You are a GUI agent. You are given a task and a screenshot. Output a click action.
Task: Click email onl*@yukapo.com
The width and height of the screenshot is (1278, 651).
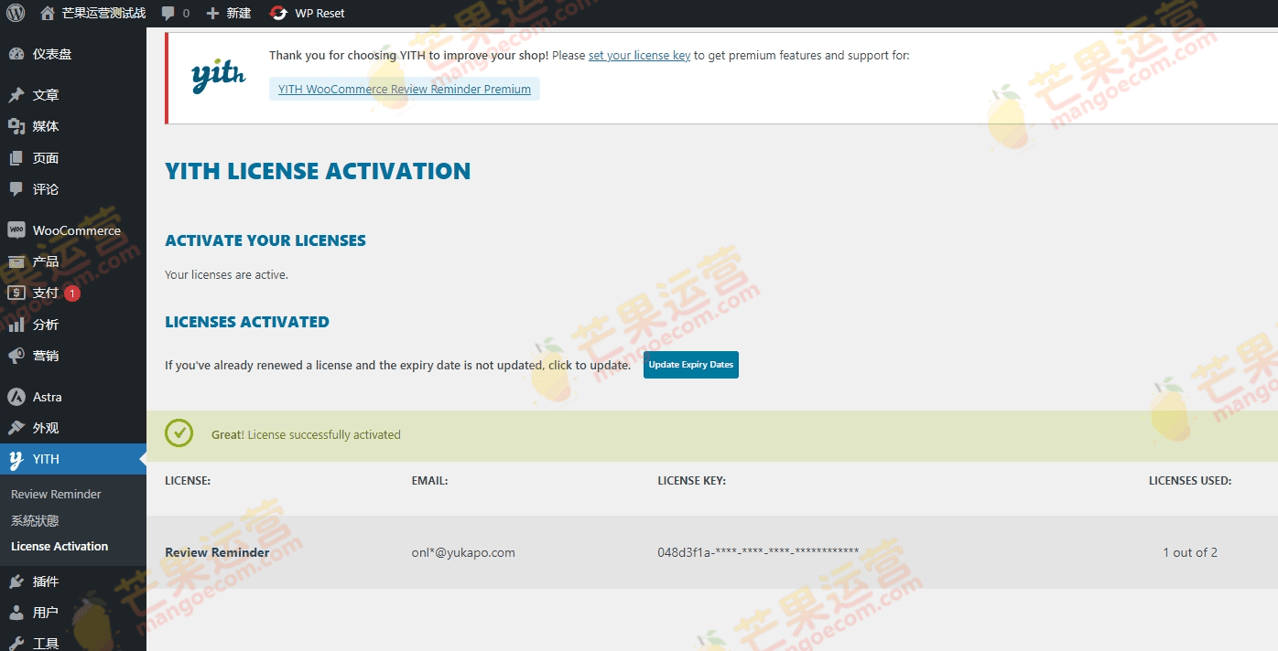[x=463, y=552]
